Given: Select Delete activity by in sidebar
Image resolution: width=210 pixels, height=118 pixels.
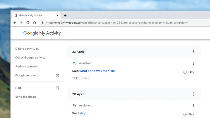Looking at the screenshot, I should tap(27, 49).
